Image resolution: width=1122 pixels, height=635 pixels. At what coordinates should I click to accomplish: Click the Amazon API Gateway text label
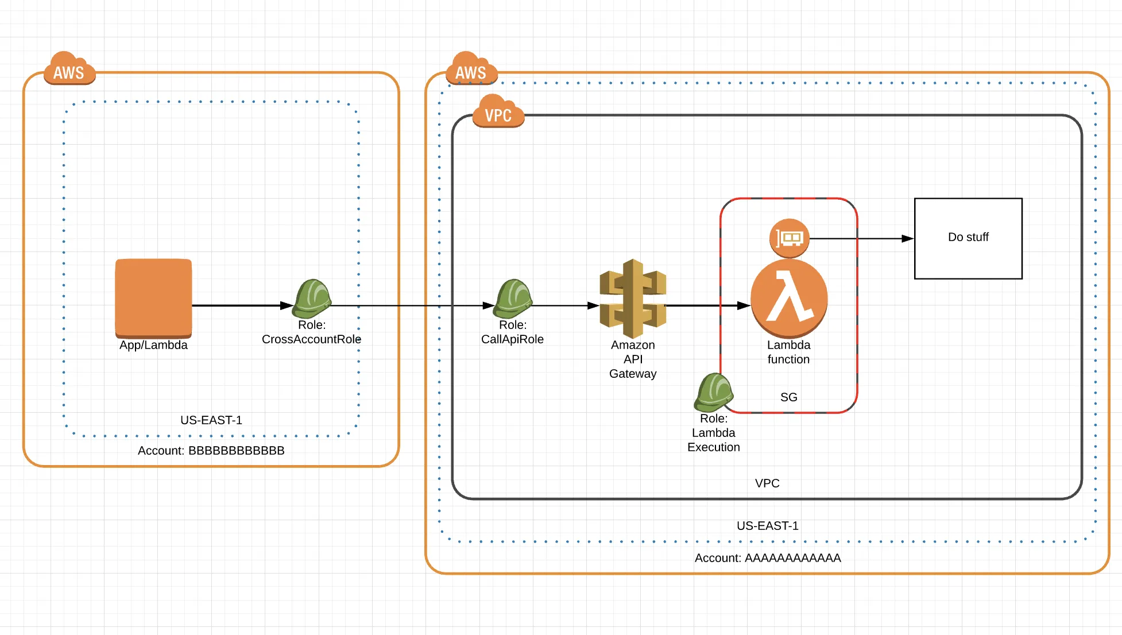(633, 359)
